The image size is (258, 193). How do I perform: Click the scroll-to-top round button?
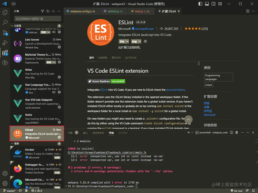click(188, 119)
